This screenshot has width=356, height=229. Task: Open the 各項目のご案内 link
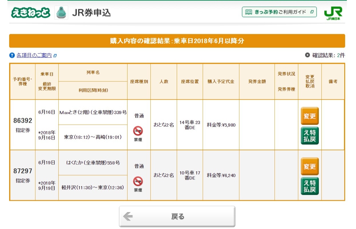click(34, 55)
